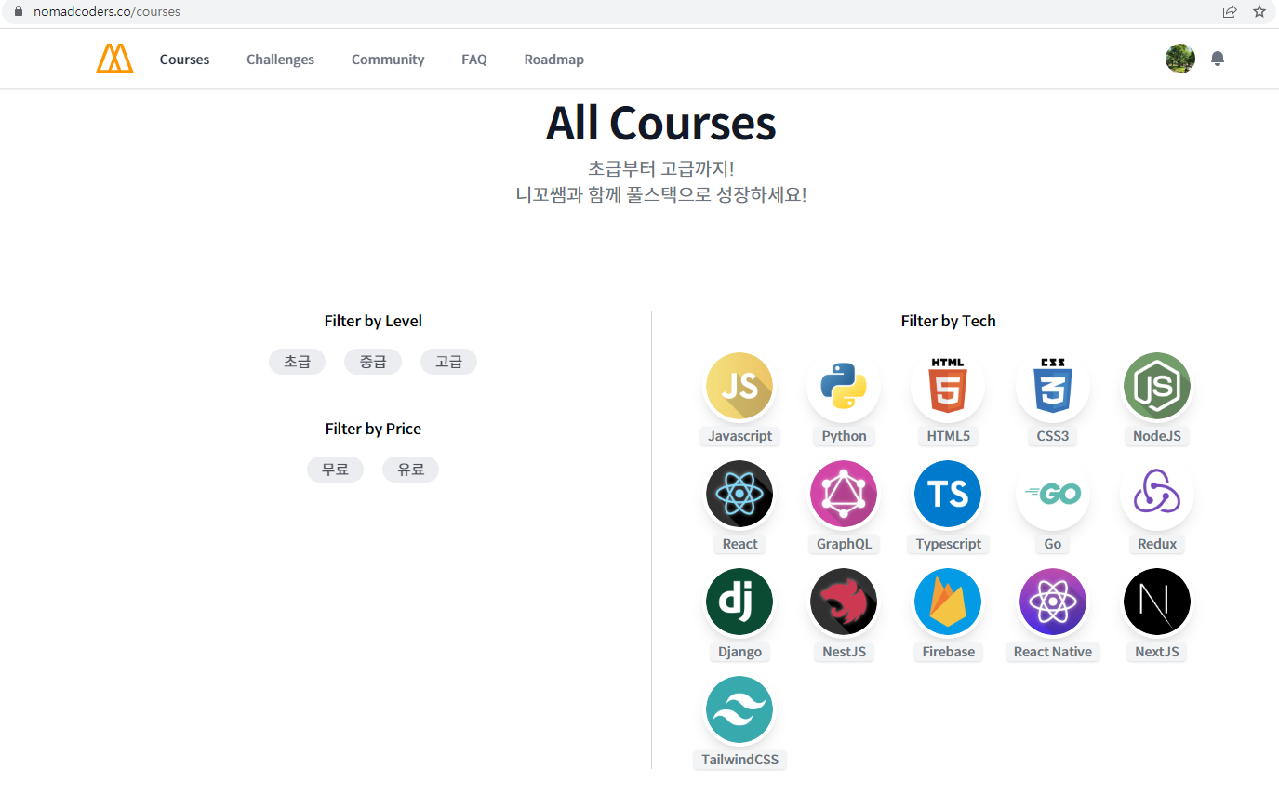Go to the Community page

pyautogui.click(x=388, y=60)
